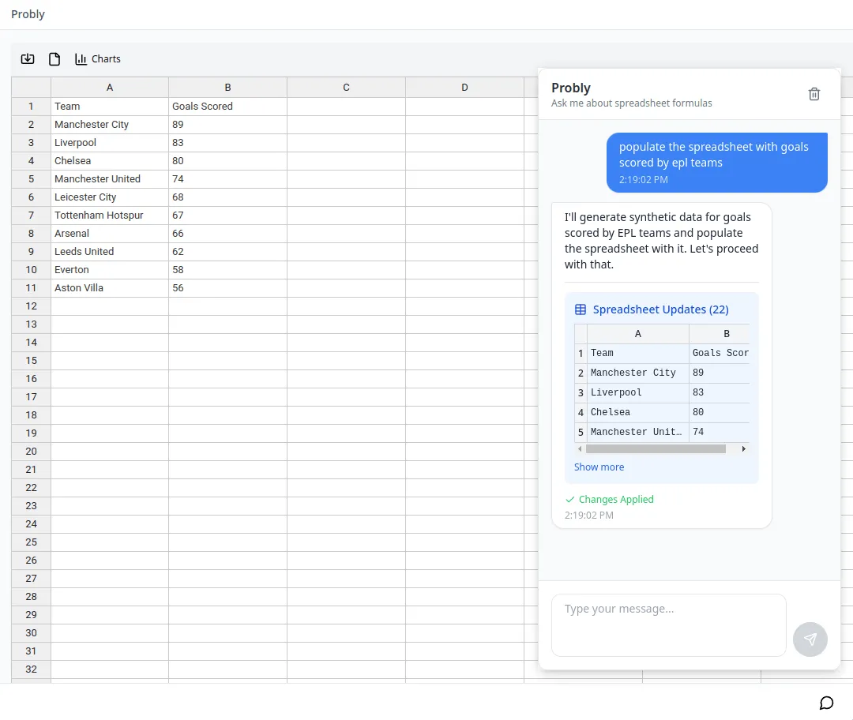
Task: Click the Aston Villa cell
Action: (x=110, y=288)
